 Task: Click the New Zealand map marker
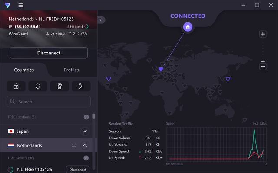(x=245, y=120)
